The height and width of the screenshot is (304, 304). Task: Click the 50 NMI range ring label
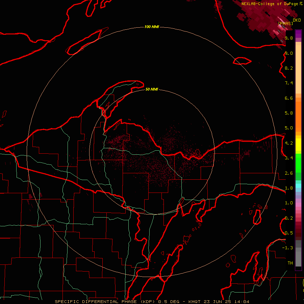(152, 89)
